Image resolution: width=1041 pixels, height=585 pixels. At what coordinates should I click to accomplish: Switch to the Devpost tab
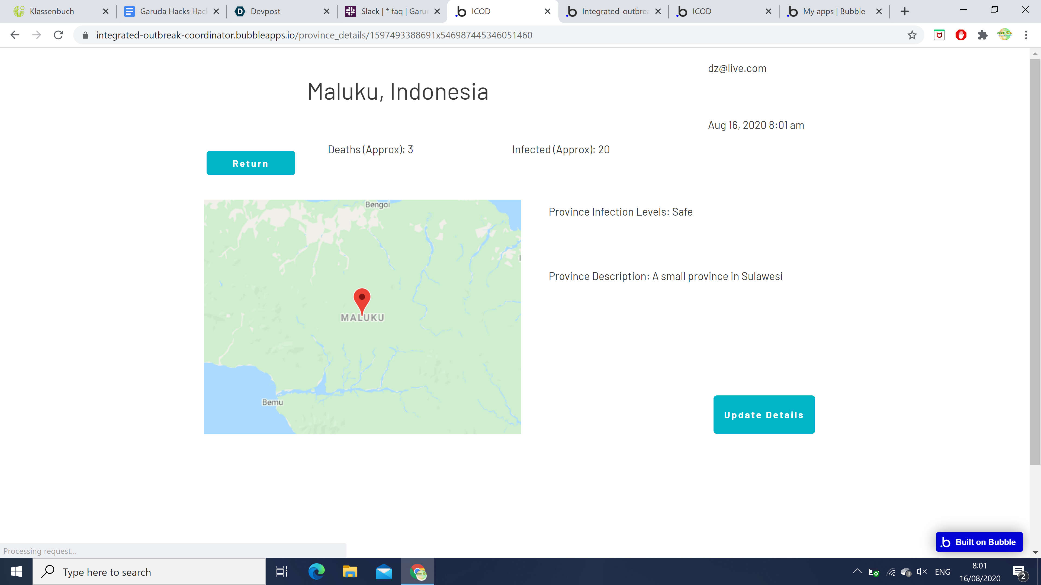point(265,11)
